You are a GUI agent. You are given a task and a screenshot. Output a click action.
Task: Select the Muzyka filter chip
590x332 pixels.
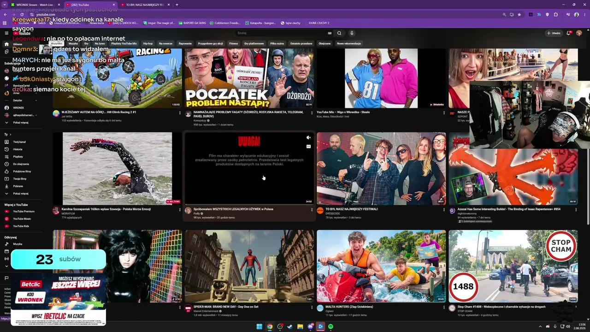(73, 43)
